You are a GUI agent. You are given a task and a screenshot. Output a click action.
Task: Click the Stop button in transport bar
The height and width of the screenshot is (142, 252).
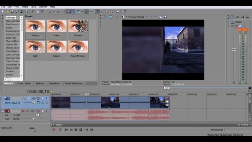(81, 130)
